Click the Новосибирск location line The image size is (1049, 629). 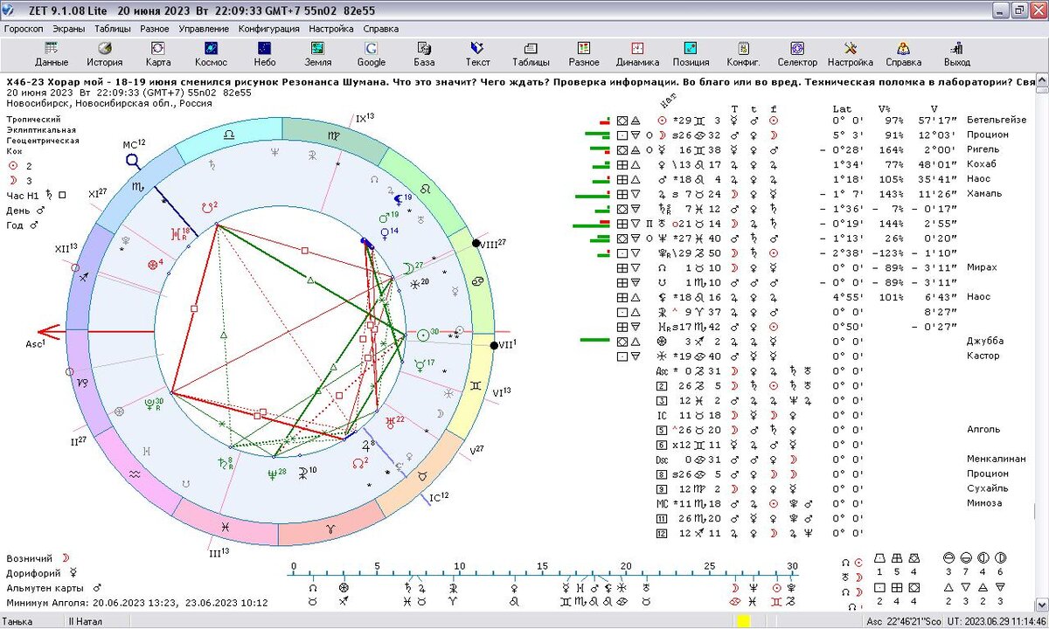108,102
